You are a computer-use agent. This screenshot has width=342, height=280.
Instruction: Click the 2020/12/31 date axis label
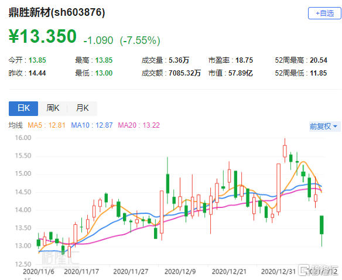click(279, 272)
